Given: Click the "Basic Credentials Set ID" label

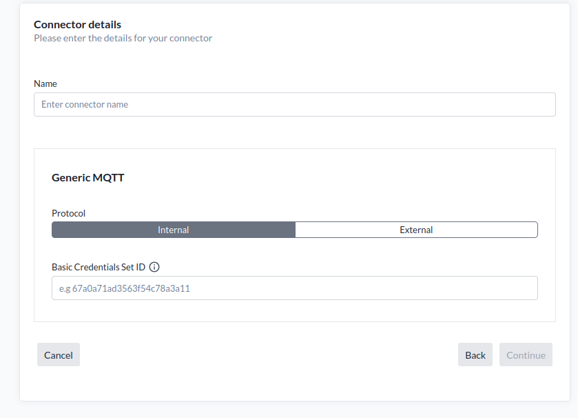Looking at the screenshot, I should (99, 267).
